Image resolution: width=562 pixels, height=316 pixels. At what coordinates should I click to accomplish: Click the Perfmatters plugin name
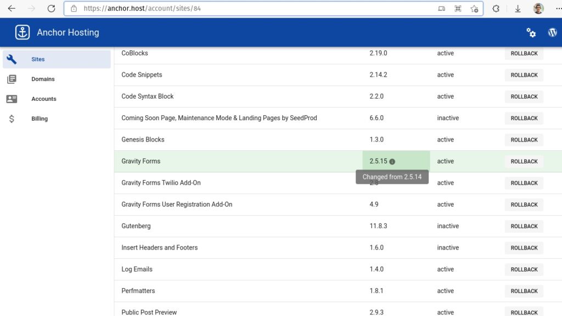click(138, 291)
